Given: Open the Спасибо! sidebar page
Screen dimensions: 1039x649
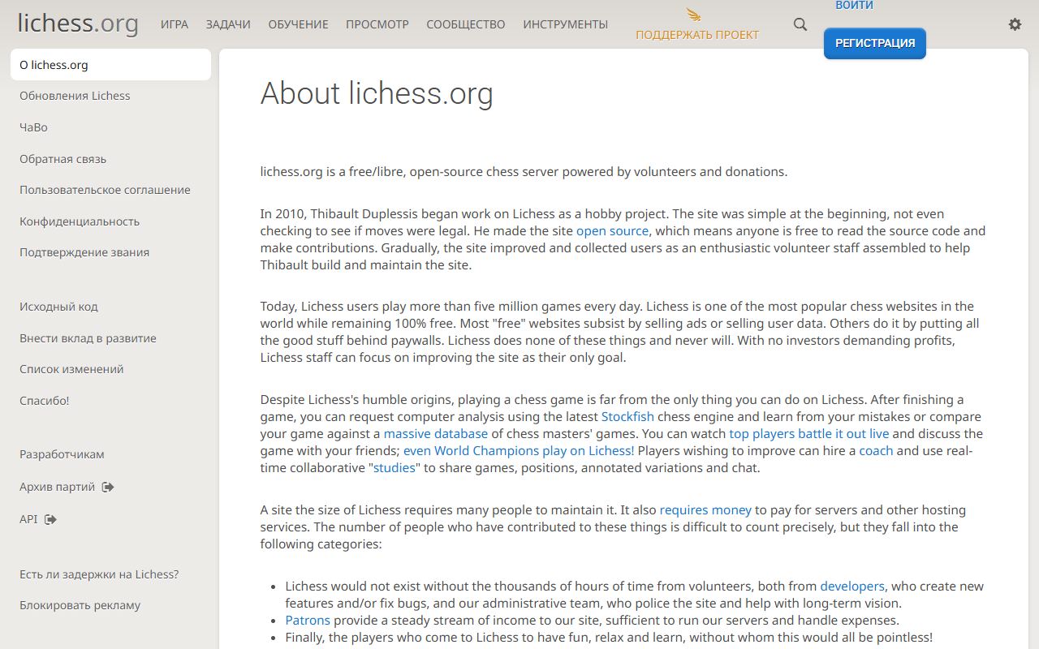Looking at the screenshot, I should [x=45, y=401].
